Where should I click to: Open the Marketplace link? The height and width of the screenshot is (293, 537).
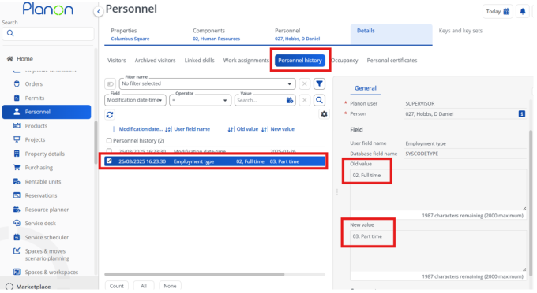33,287
